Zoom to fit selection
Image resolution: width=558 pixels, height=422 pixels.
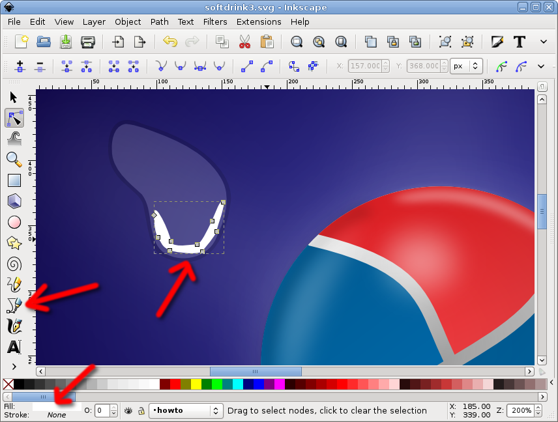click(x=297, y=42)
